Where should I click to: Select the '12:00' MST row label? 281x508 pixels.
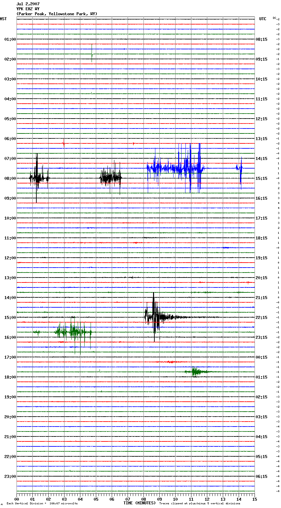click(x=10, y=258)
